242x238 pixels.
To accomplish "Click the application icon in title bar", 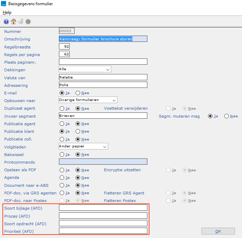I will click(3, 4).
